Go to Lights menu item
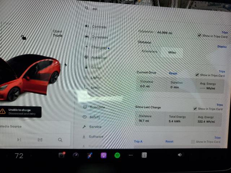The height and width of the screenshot is (173, 231). (96, 77)
